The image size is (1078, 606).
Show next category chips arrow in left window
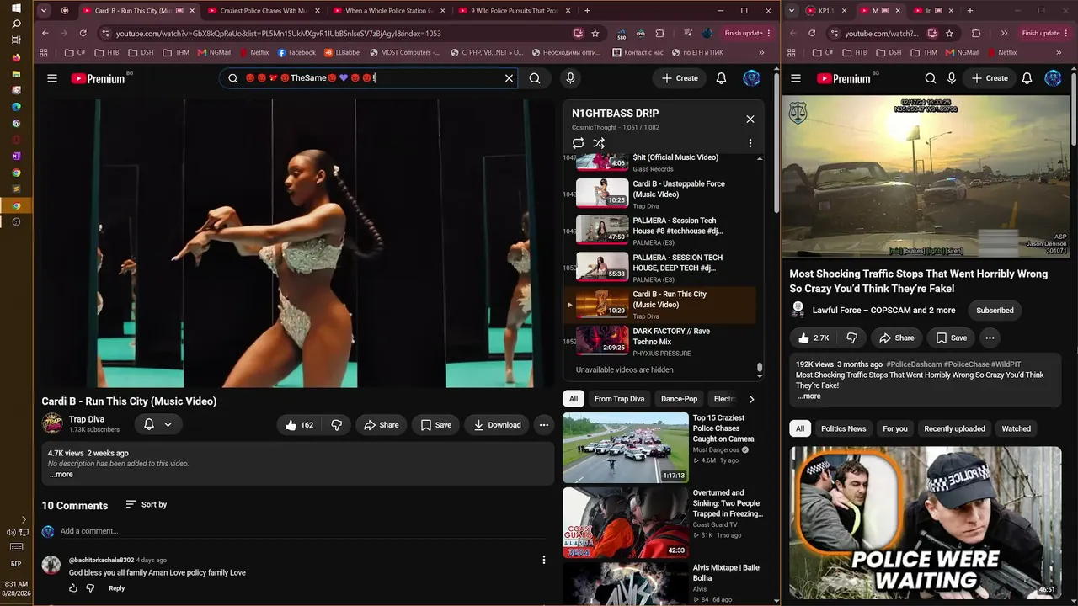click(x=751, y=399)
